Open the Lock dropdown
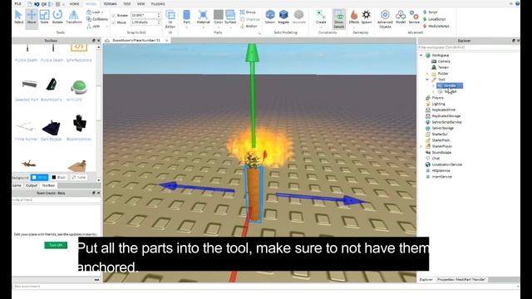 point(95,12)
